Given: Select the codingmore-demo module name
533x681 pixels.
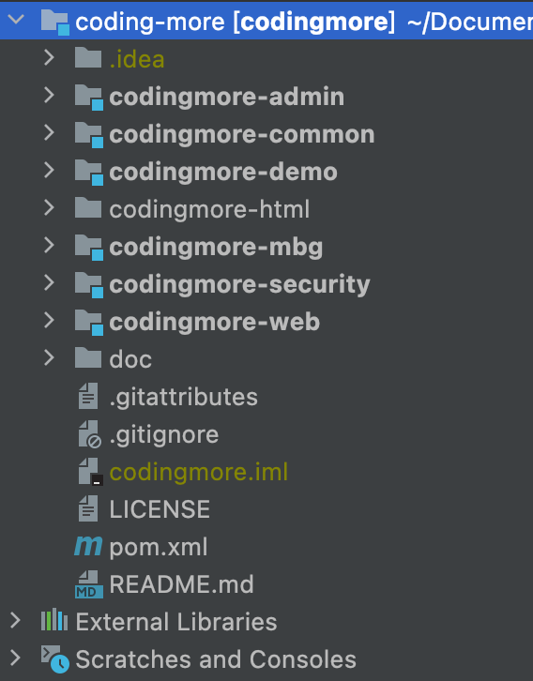Looking at the screenshot, I should (x=223, y=172).
